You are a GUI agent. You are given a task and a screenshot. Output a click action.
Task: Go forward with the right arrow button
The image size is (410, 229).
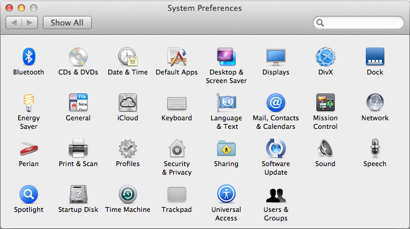pos(30,23)
